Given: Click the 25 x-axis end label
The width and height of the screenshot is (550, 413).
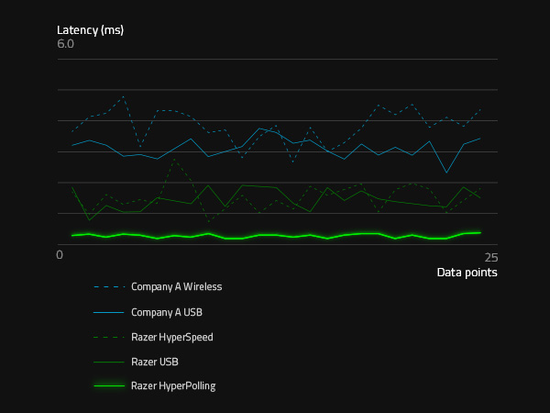Looking at the screenshot, I should pyautogui.click(x=490, y=258).
